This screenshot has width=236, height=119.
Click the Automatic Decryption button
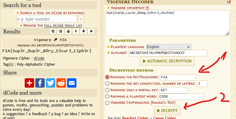[167, 61]
